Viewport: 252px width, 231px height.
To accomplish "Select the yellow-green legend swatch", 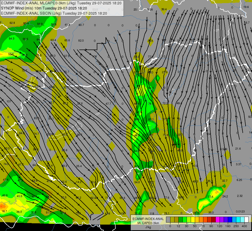I will click(189, 220).
